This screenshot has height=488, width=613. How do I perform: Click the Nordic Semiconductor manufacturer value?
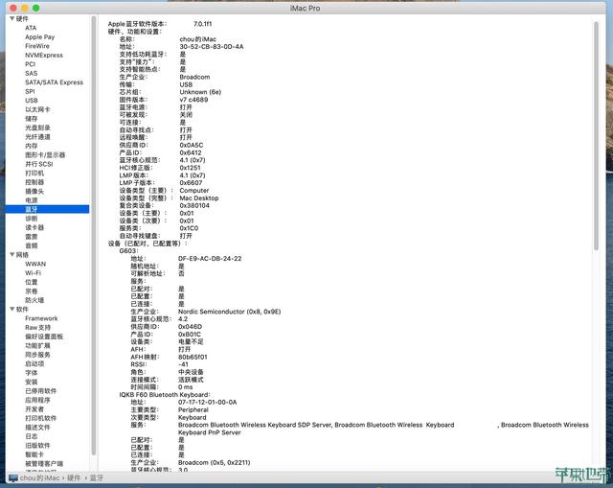(230, 312)
